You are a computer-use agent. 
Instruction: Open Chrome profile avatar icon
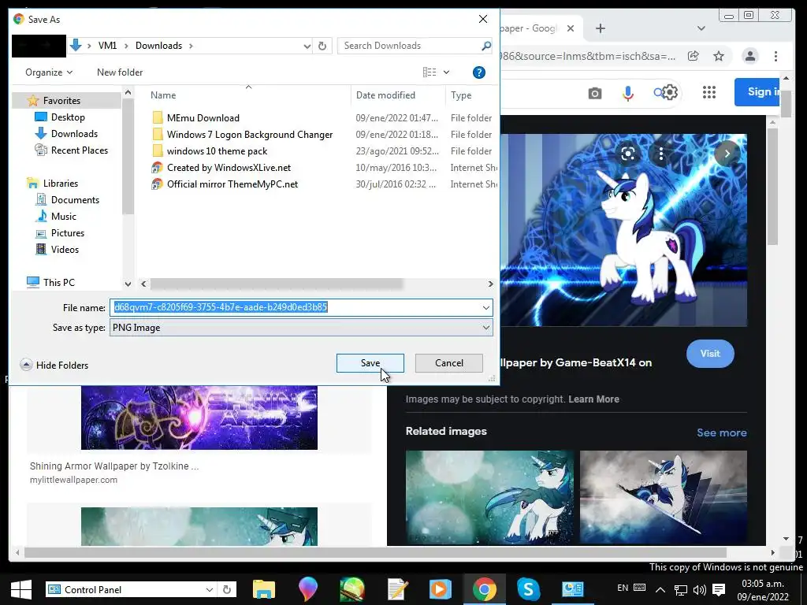[x=750, y=56]
